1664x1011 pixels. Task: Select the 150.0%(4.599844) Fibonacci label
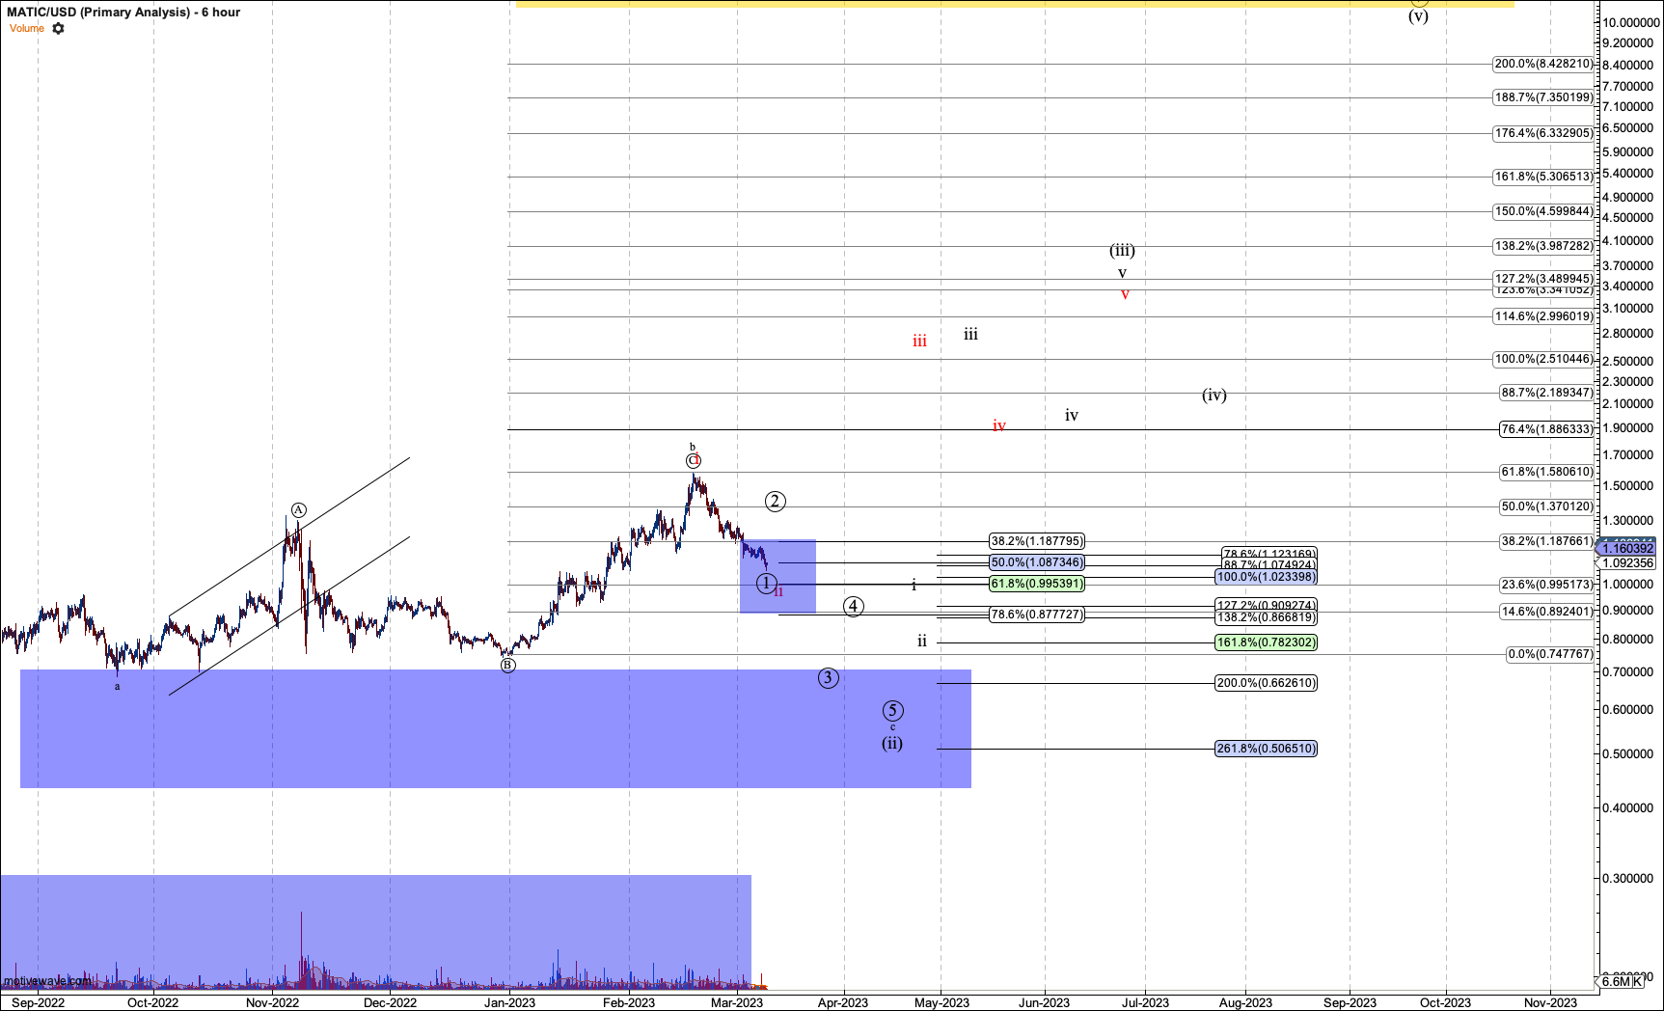click(x=1543, y=211)
